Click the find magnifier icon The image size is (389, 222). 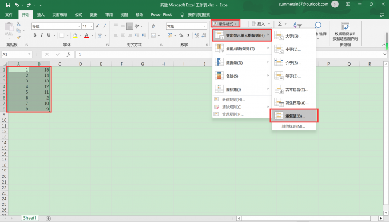click(318, 25)
